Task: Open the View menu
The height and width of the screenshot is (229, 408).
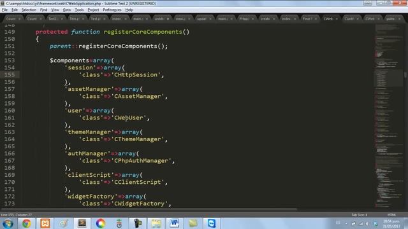Action: 55,10
